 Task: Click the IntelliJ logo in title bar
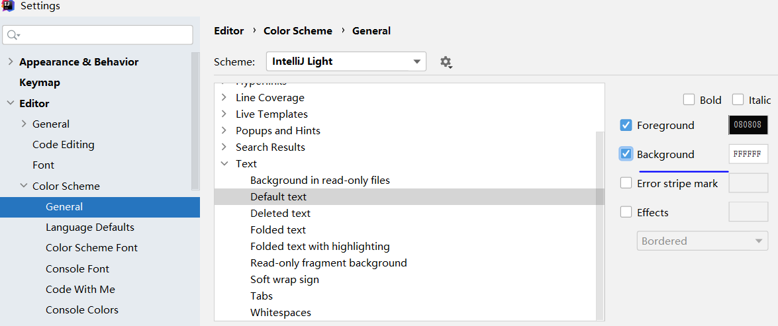8,6
